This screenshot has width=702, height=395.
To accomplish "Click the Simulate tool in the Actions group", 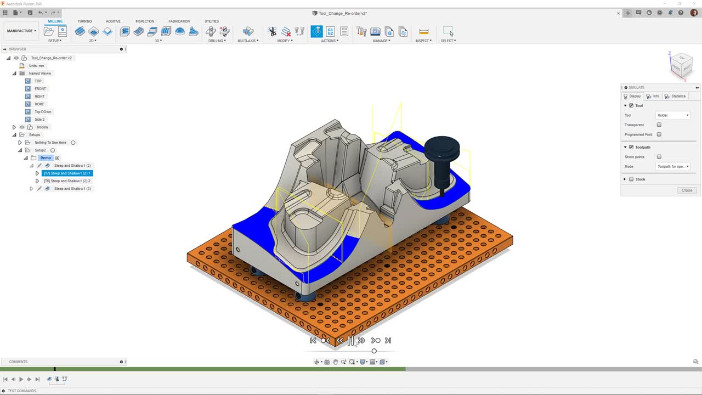I will pyautogui.click(x=316, y=32).
